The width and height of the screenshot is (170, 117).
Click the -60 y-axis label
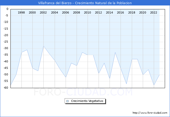click(6, 88)
